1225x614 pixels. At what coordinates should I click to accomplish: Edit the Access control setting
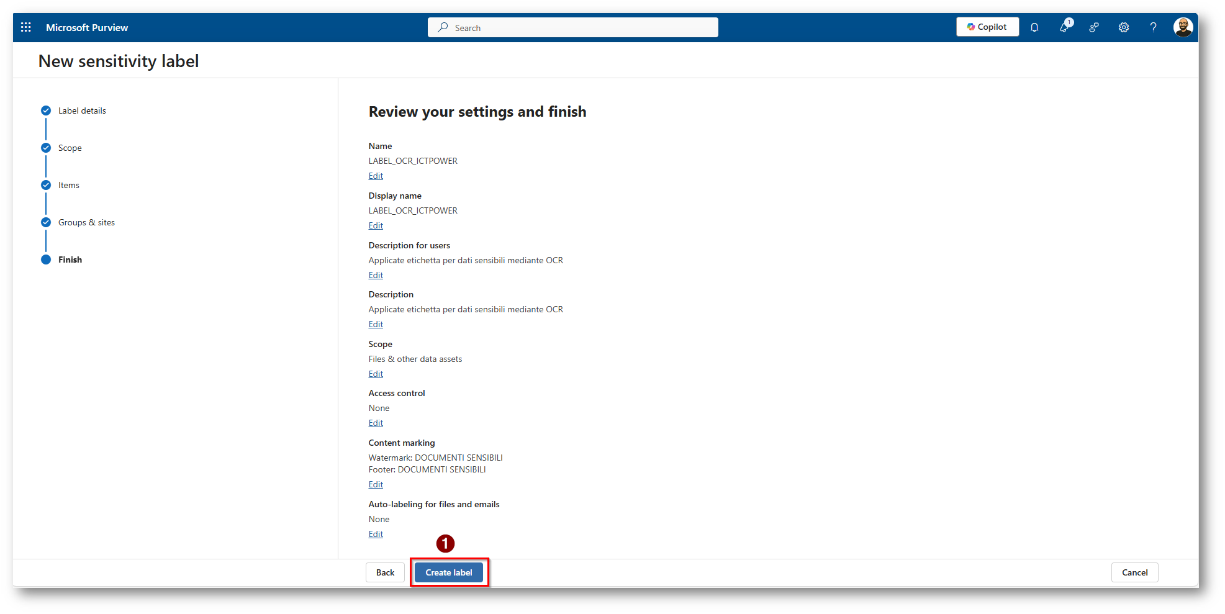tap(376, 423)
